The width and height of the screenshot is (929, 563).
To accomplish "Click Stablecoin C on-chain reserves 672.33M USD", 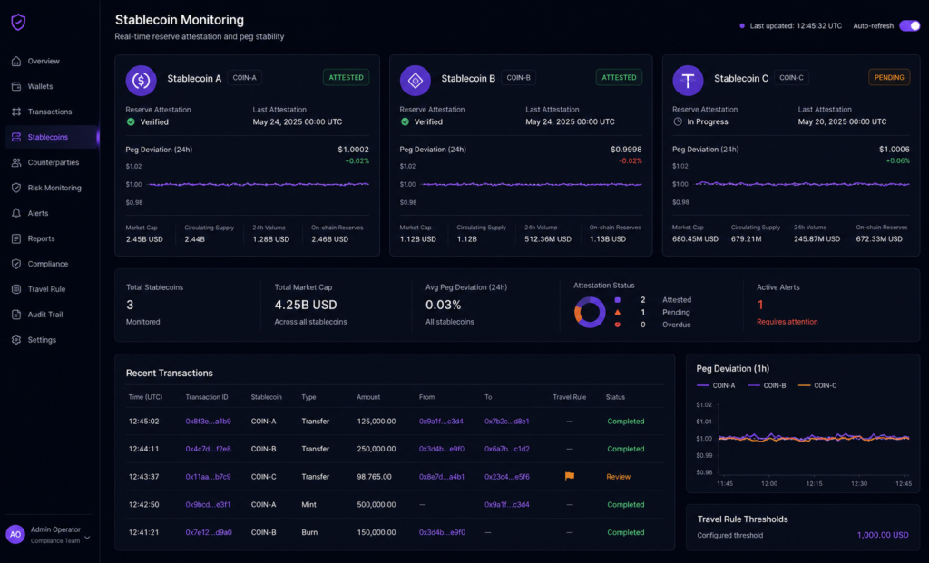I will click(x=879, y=239).
